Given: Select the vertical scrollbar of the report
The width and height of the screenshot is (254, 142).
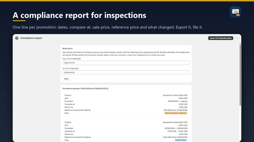Looking at the screenshot, I should pyautogui.click(x=240, y=75).
